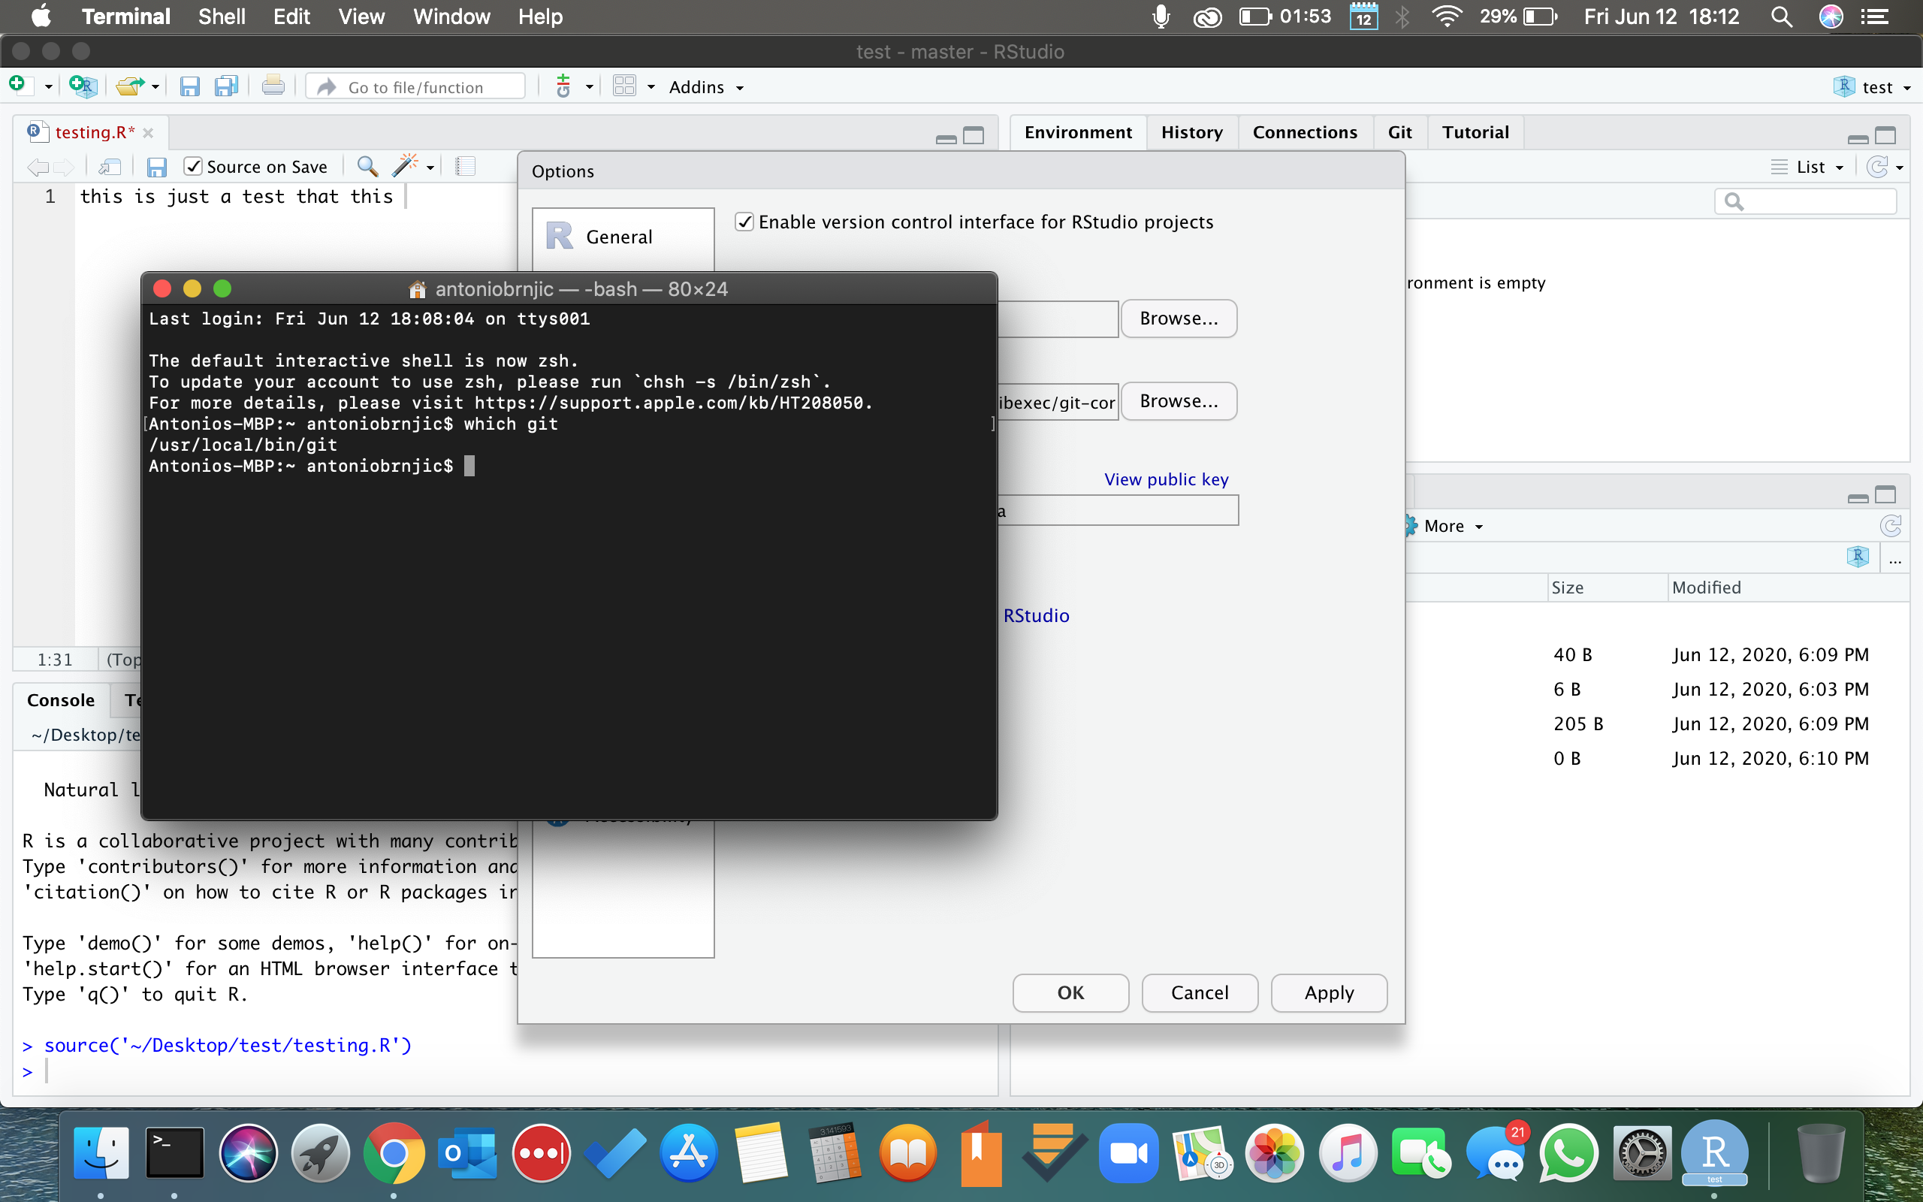Click the View public key link
This screenshot has height=1202, width=1923.
[1166, 479]
